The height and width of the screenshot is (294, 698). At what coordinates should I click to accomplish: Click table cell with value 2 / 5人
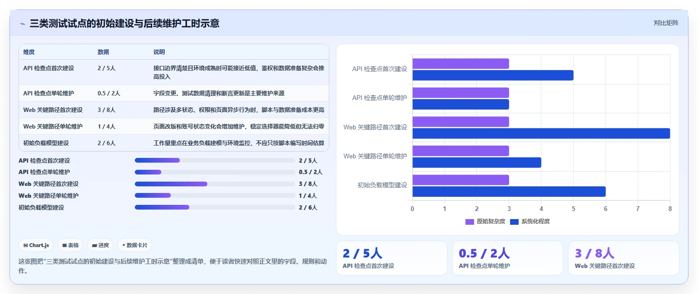(107, 68)
